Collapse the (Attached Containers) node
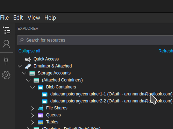This screenshot has width=173, height=129. pyautogui.click(x=28, y=80)
